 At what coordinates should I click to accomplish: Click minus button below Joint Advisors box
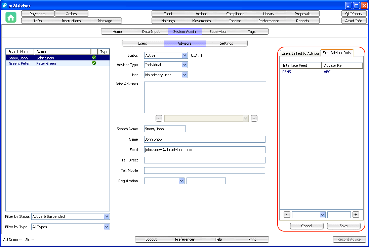point(159,118)
